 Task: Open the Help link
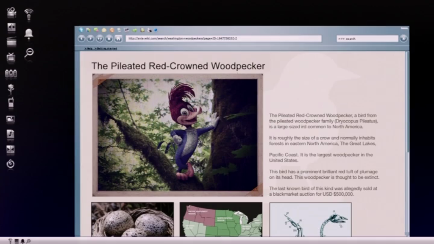click(89, 48)
